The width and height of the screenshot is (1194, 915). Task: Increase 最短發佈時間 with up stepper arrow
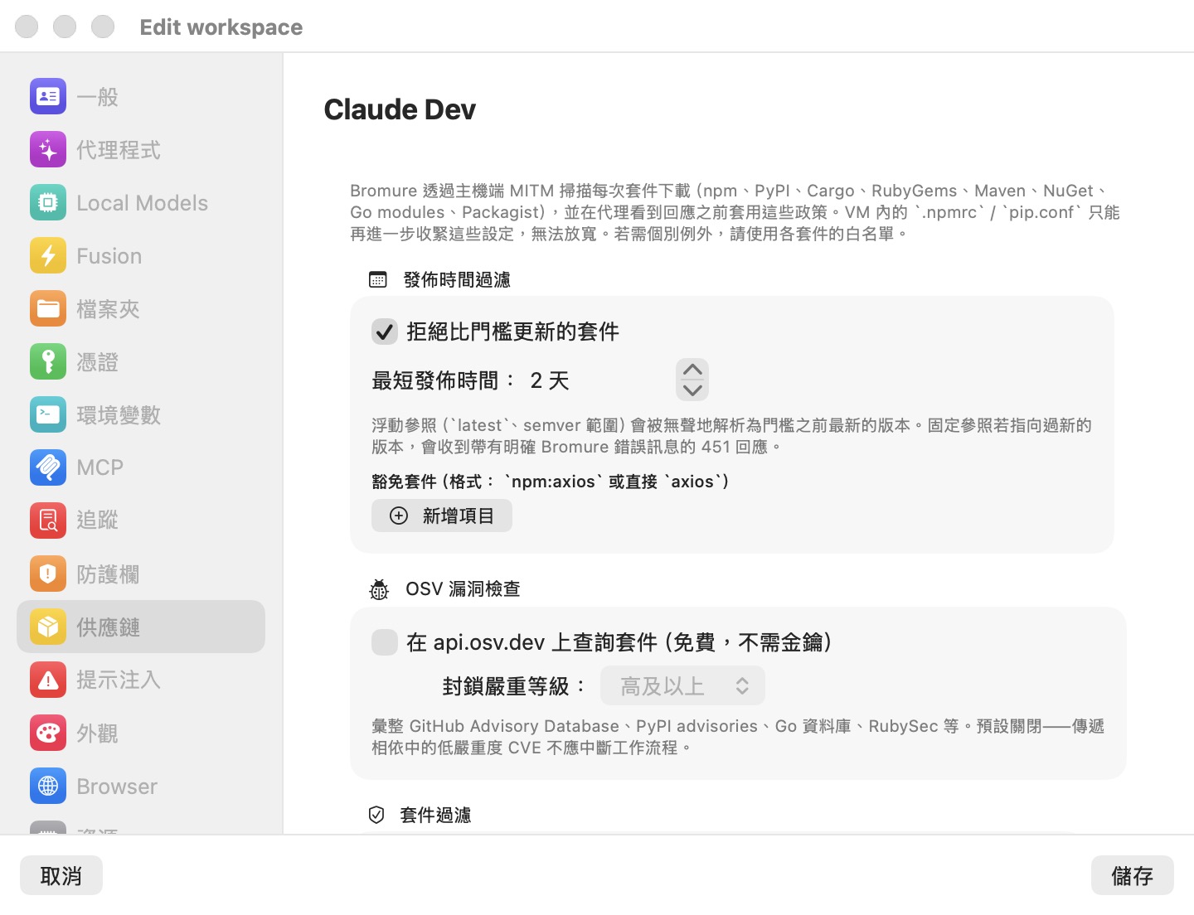pos(692,370)
